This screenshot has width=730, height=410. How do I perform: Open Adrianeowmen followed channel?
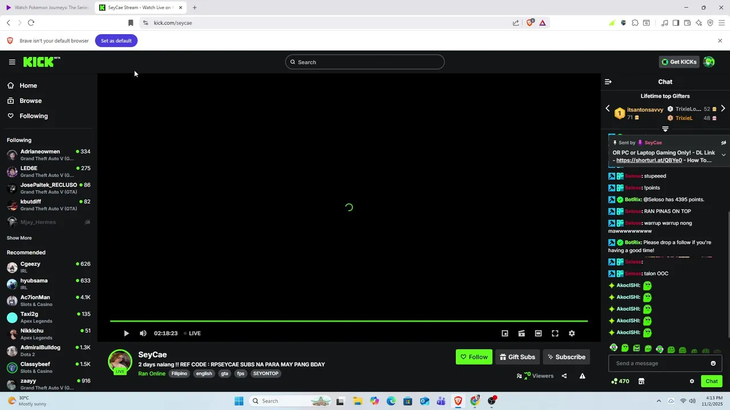48,155
